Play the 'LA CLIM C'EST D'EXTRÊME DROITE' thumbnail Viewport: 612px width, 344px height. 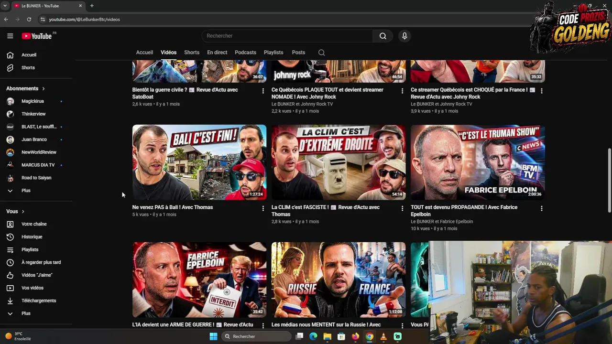coord(339,162)
